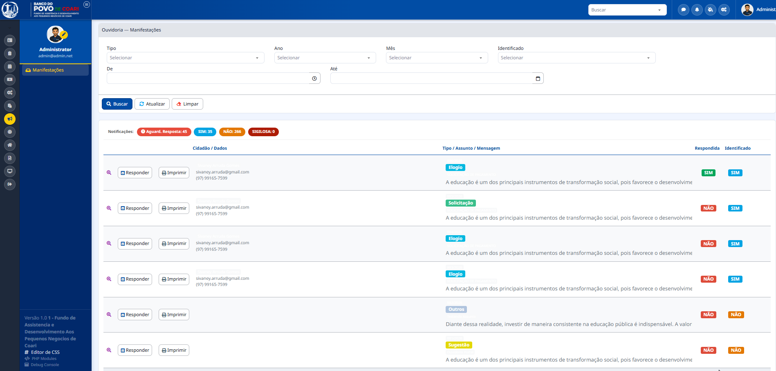Select Manifestações in the side menu

[x=55, y=70]
